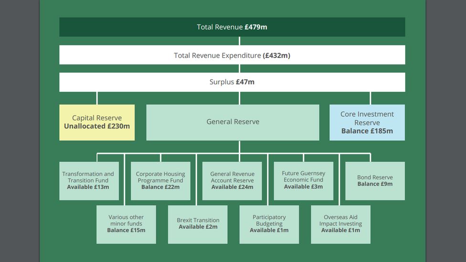
Task: Click the General Revenue Account Reserve box
Action: [x=232, y=180]
